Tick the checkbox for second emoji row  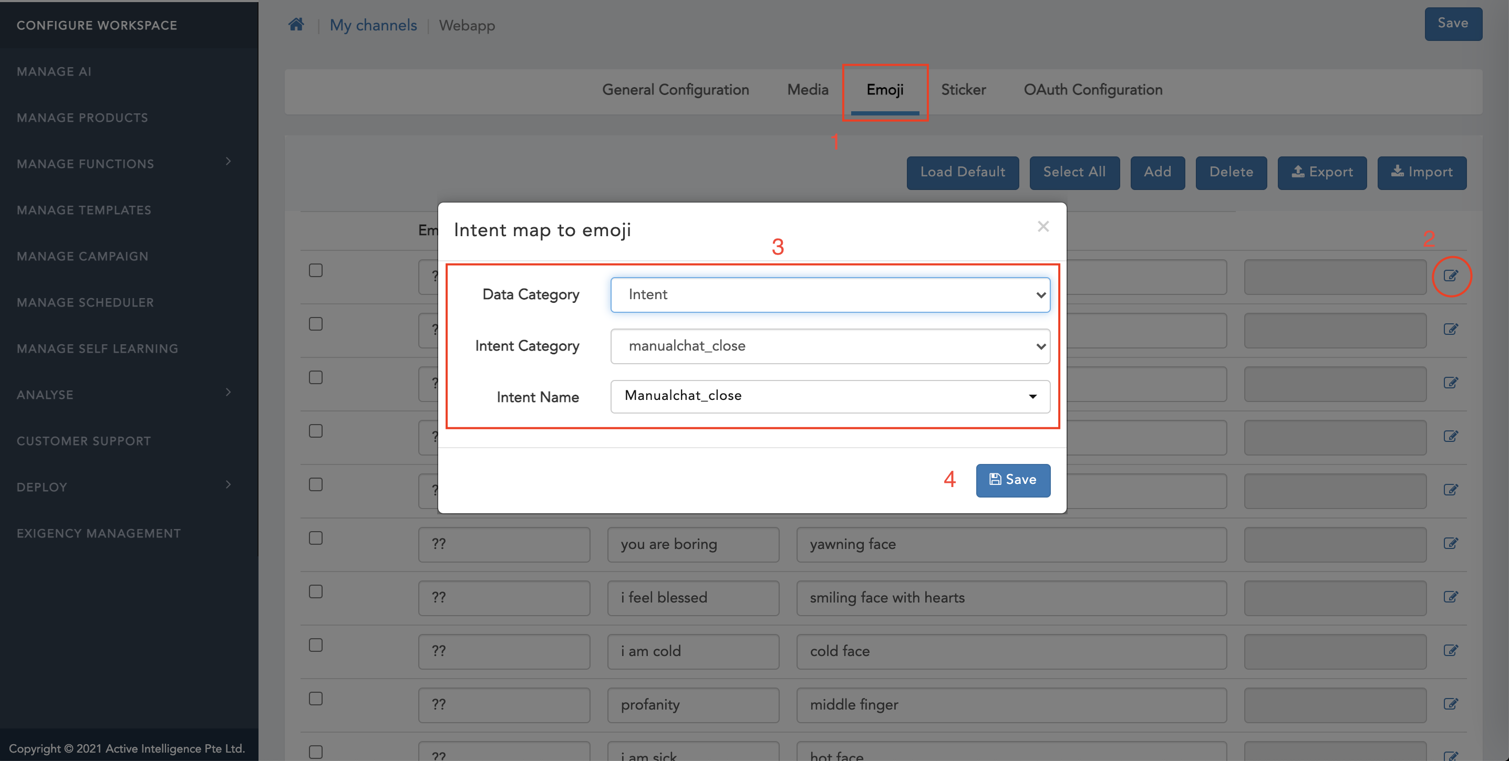click(316, 324)
